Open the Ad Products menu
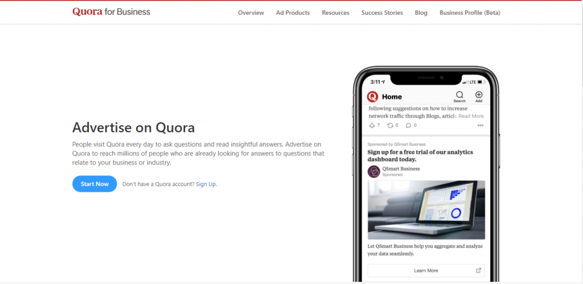The image size is (583, 284). 293,13
